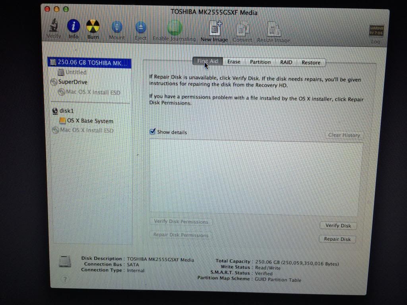Uncheck the Show details checkbox
Screen dimensions: 407x305
click(x=152, y=132)
